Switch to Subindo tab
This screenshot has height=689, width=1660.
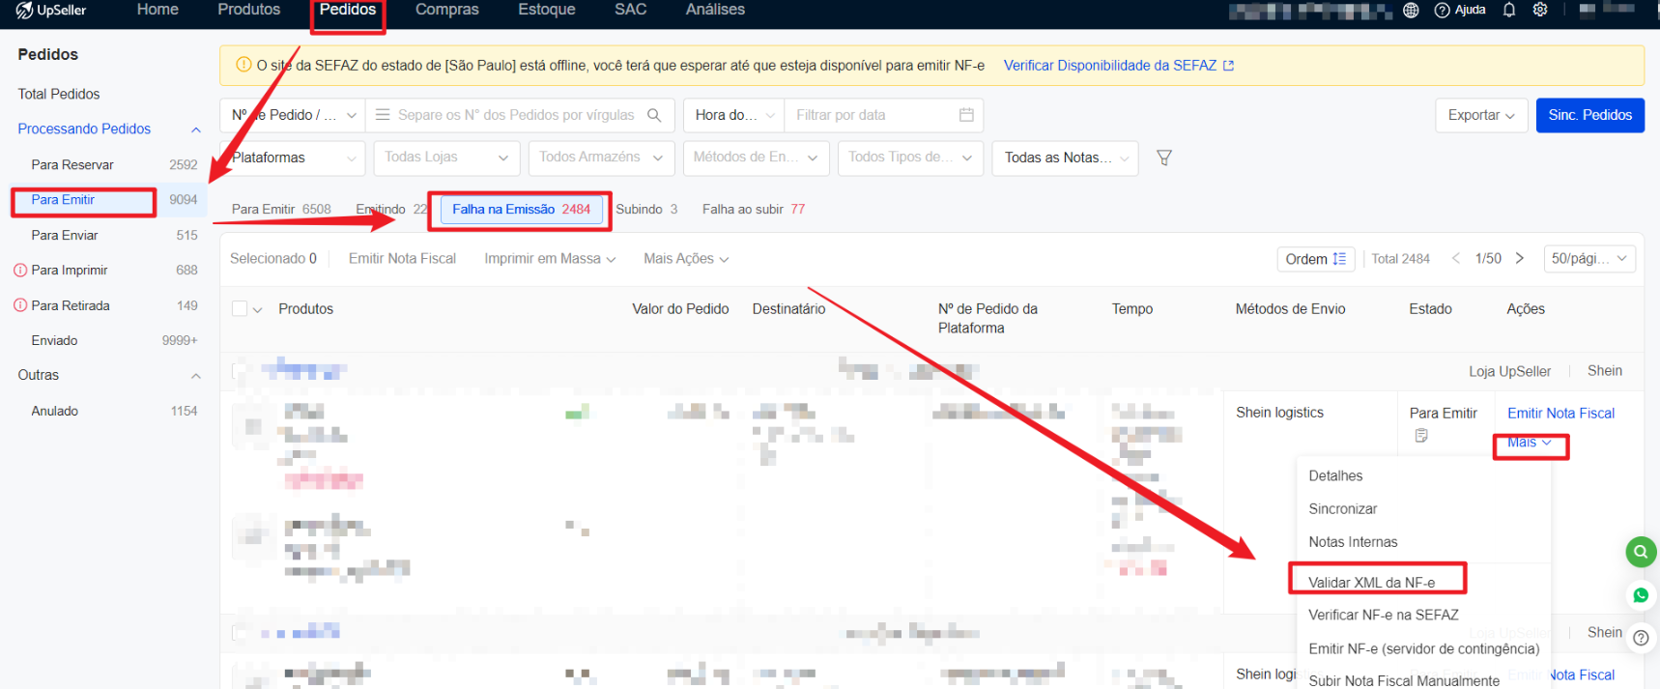[x=646, y=210]
